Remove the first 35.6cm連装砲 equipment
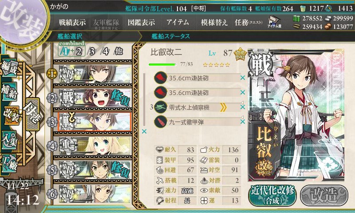The height and width of the screenshot is (213, 355). (243, 78)
